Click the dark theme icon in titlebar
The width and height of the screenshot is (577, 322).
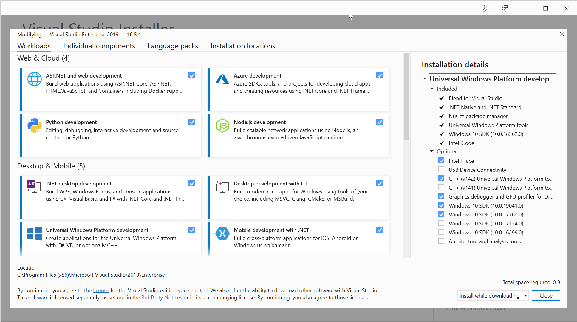[x=484, y=8]
